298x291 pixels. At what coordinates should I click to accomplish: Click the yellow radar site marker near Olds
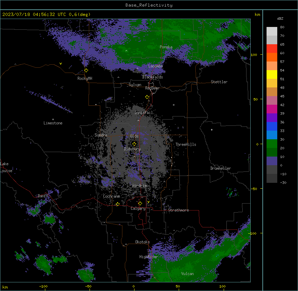coord(134,144)
